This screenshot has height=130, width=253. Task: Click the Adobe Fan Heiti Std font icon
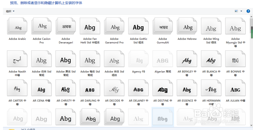tap(90, 26)
